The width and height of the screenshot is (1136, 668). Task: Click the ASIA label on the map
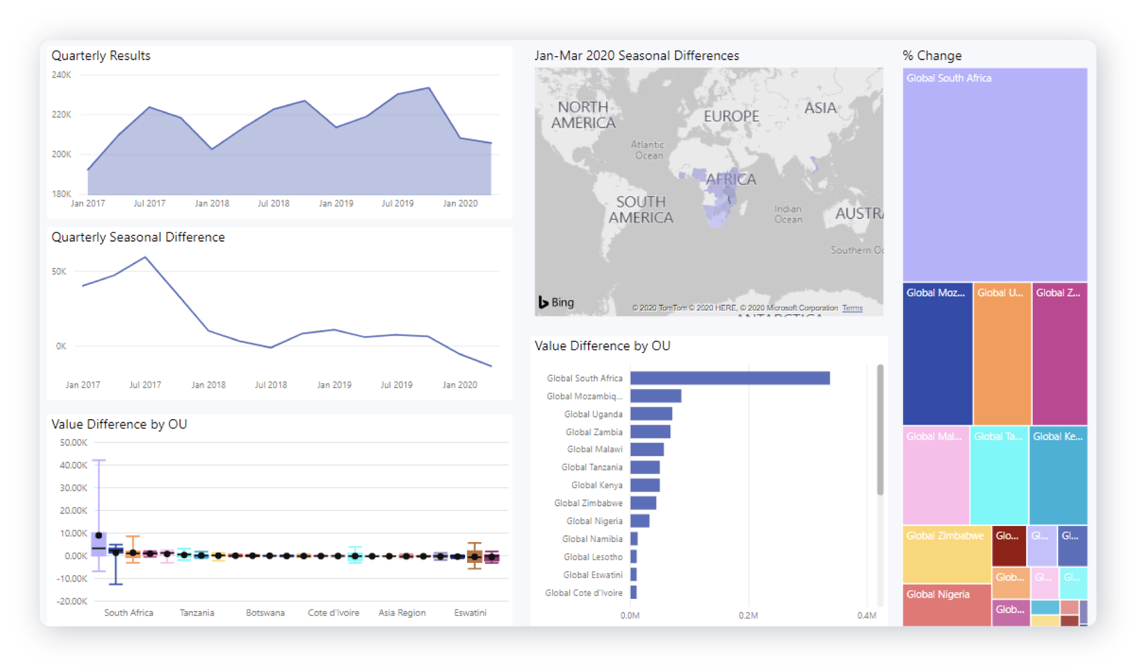[820, 108]
